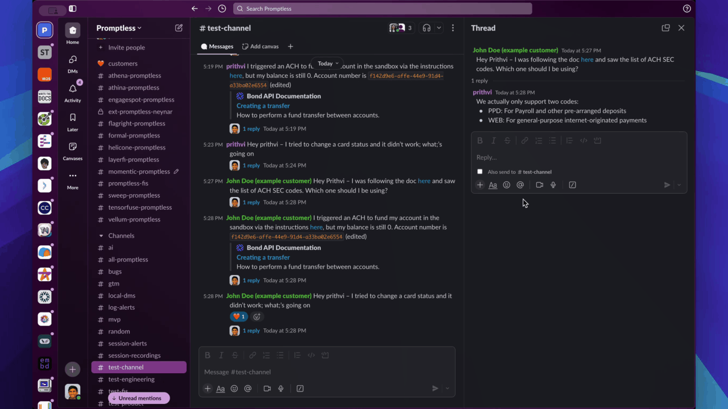Switch to the Messages tab

217,47
